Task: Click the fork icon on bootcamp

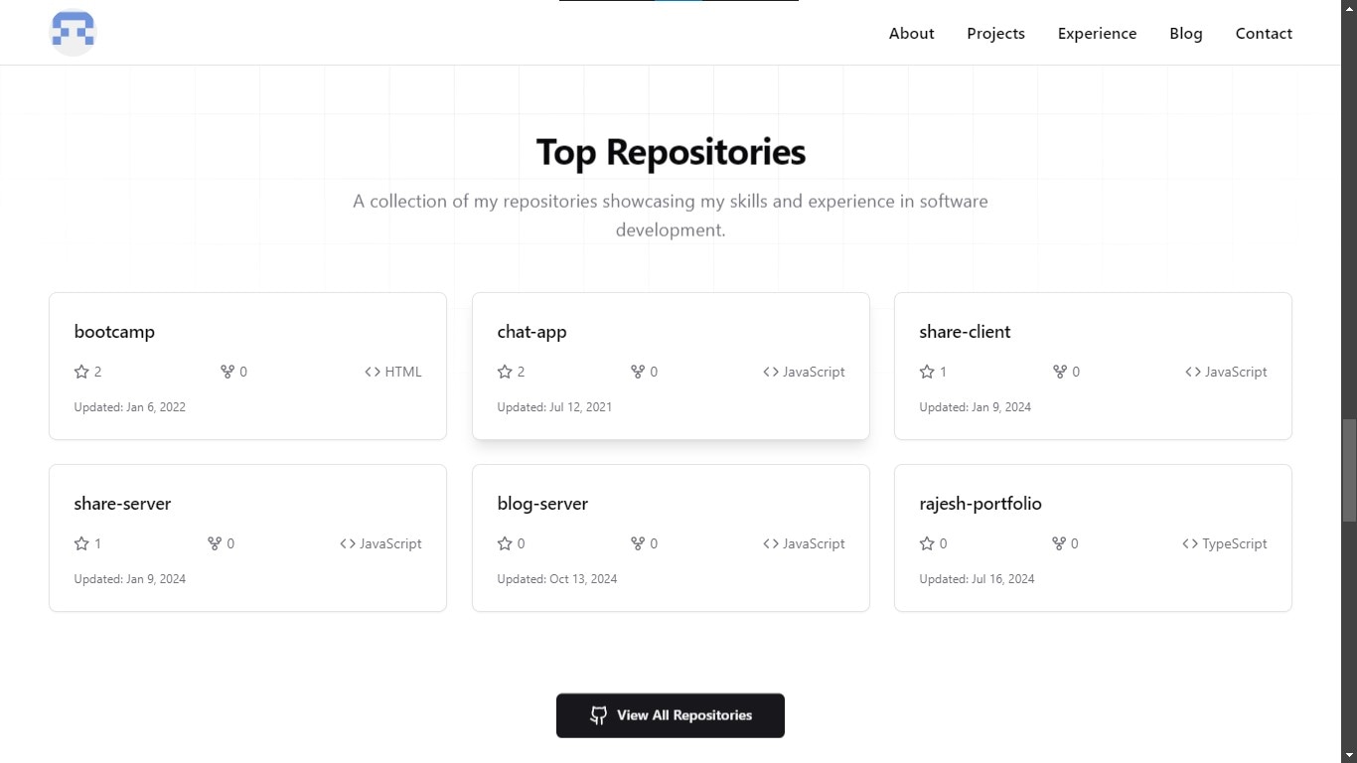Action: pyautogui.click(x=227, y=372)
